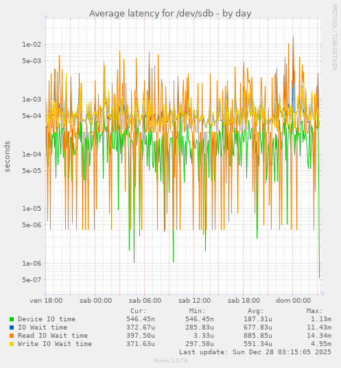
Task: Click the 'dom 00:00' x-axis label
Action: coord(294,301)
